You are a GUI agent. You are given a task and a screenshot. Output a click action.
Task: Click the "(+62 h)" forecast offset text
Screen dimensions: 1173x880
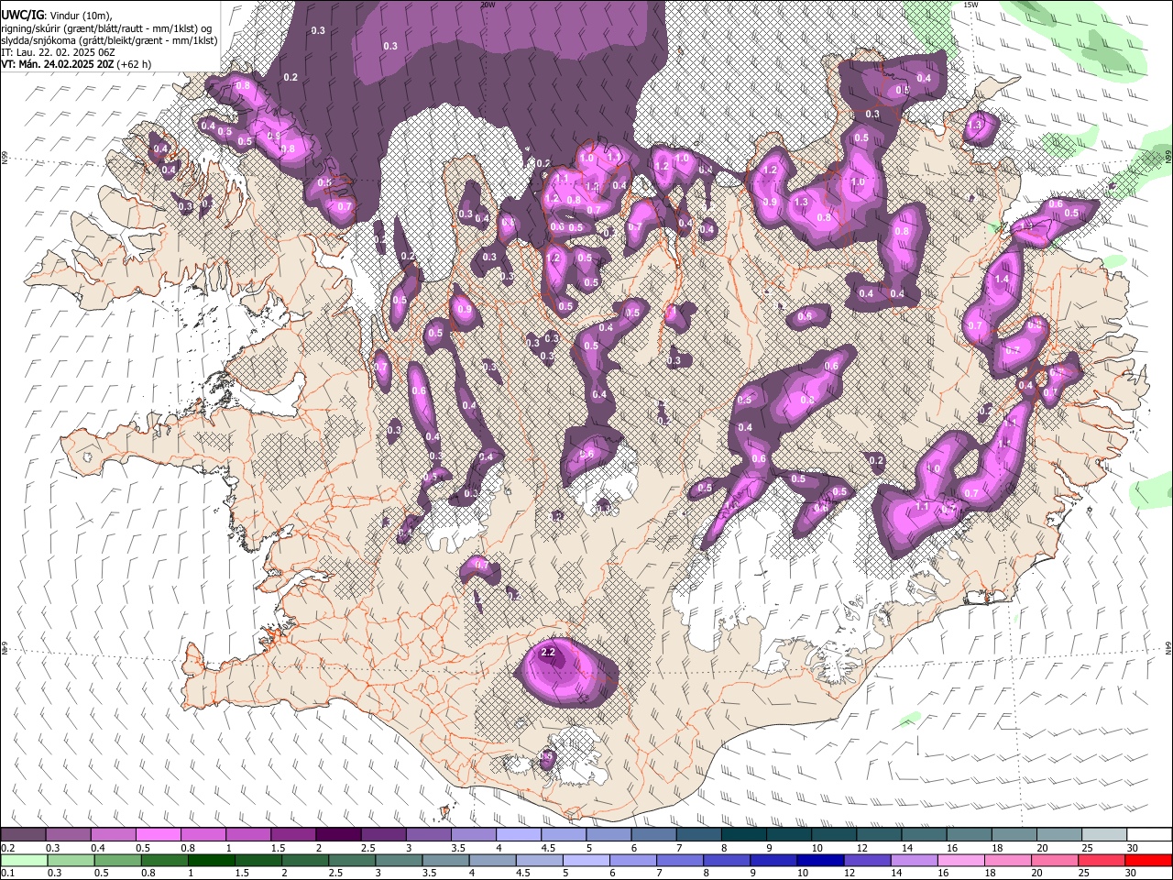[x=135, y=64]
